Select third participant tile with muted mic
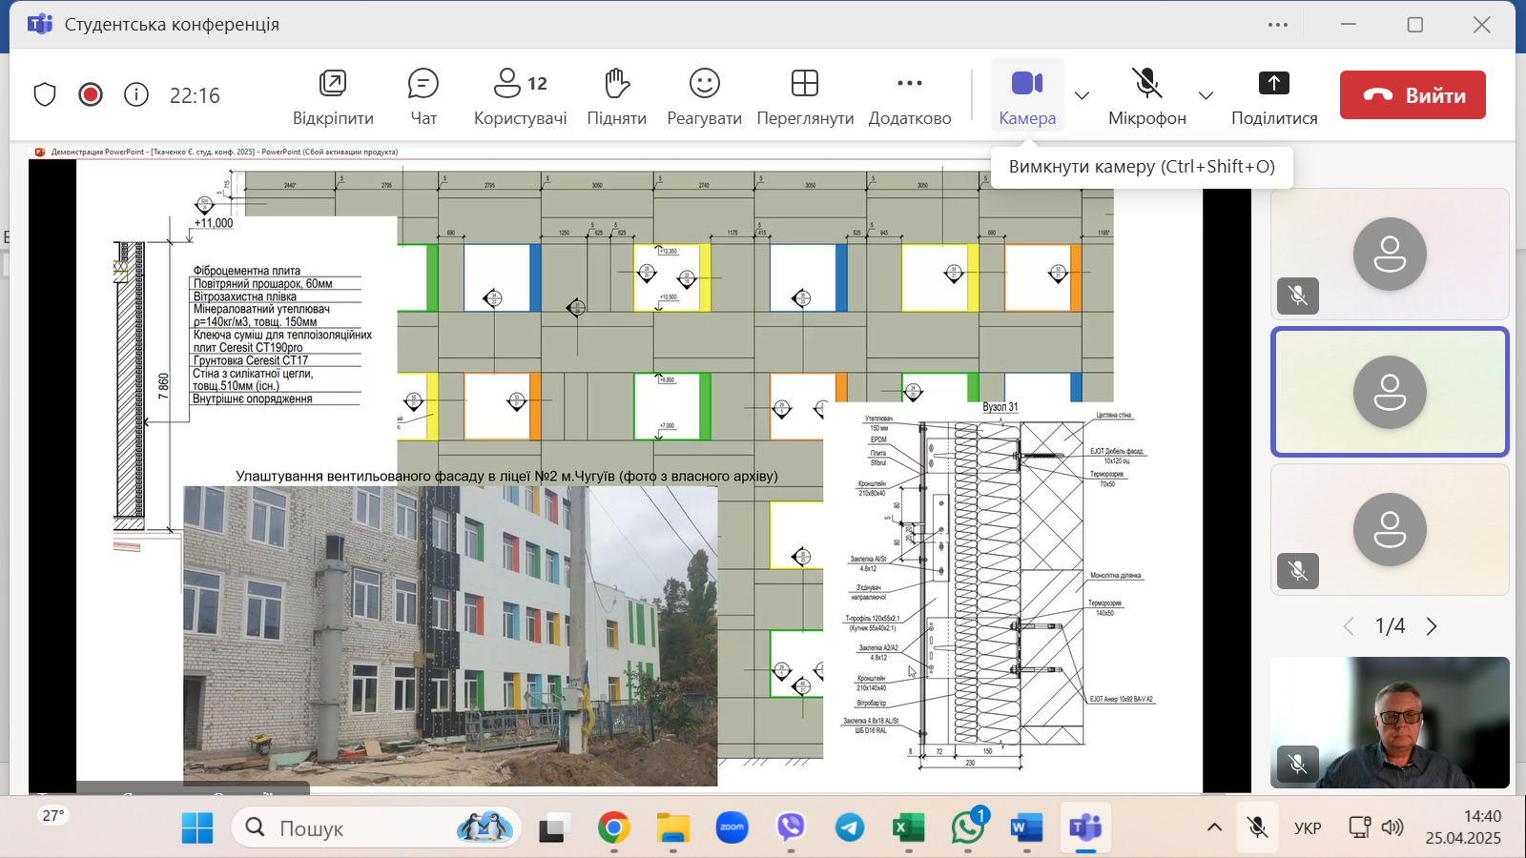Viewport: 1526px width, 858px height. (1390, 530)
